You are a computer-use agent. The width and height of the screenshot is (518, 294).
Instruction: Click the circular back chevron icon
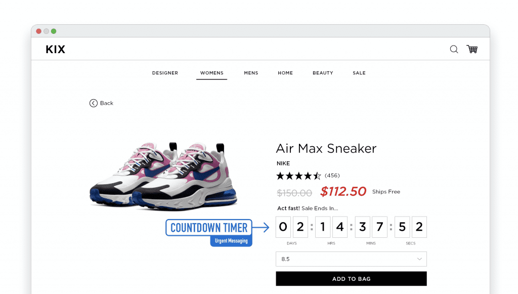(x=93, y=103)
